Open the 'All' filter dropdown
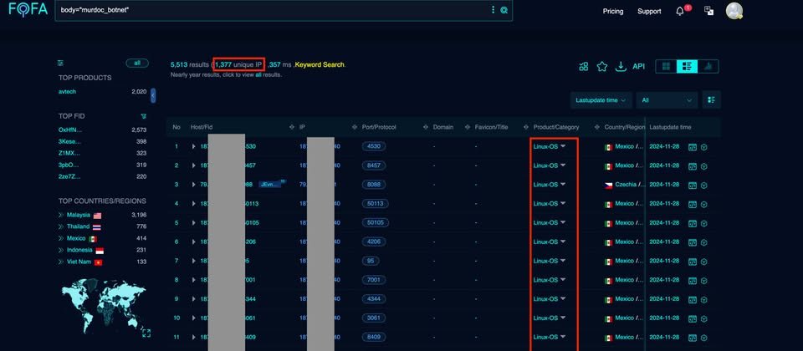Viewport: 803px width, 351px height. [667, 100]
